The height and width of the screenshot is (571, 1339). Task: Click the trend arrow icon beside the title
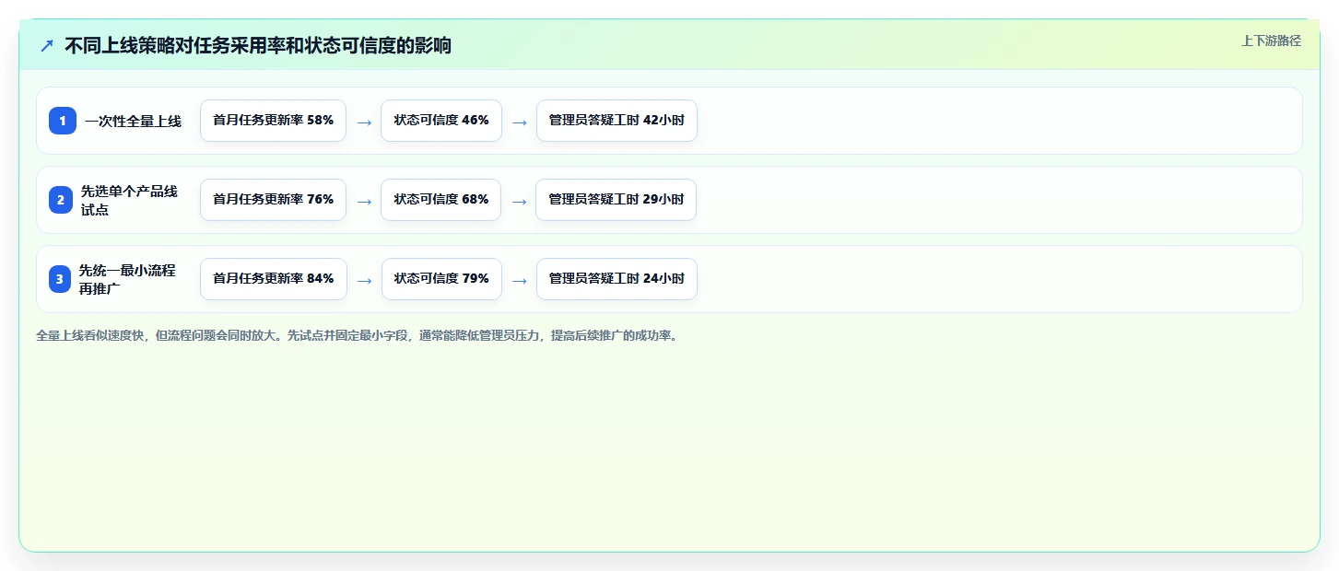tap(47, 45)
